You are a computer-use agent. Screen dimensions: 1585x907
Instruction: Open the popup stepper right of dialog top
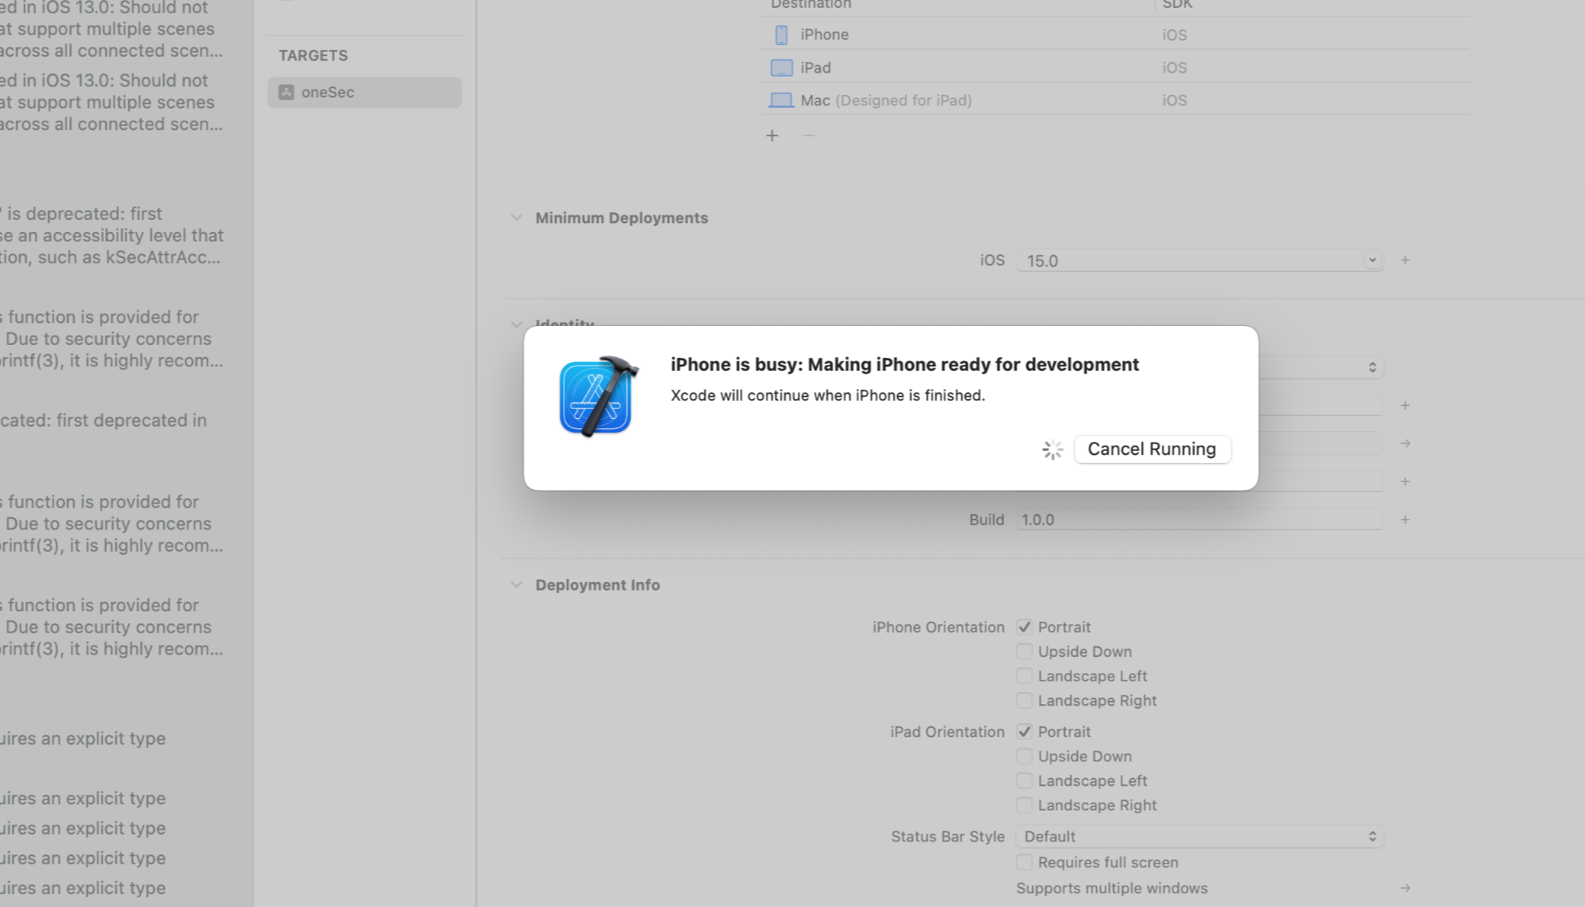(x=1372, y=367)
